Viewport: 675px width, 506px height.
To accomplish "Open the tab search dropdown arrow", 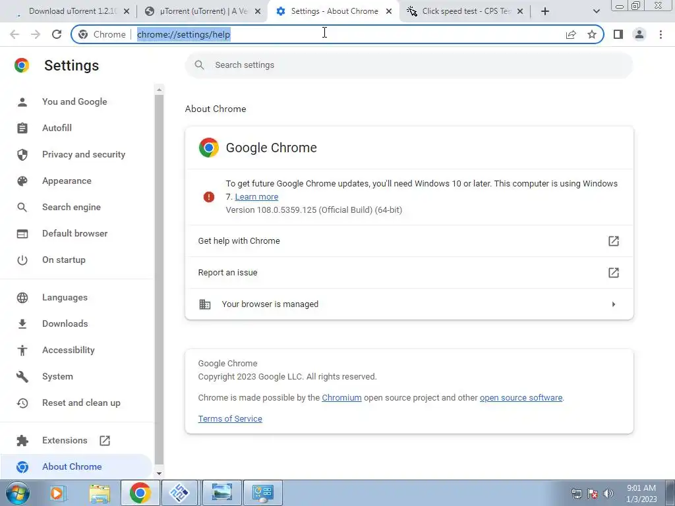I will [596, 11].
